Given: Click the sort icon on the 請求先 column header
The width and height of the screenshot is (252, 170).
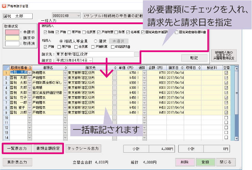Looking at the screenshot, I should 115,68.
